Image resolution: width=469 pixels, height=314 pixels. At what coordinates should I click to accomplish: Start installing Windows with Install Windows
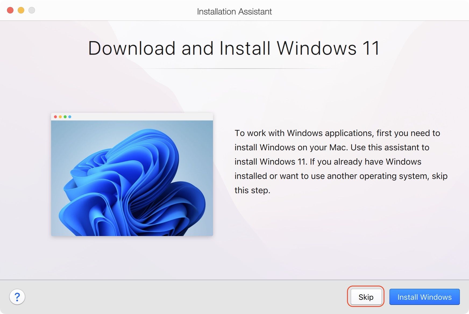click(424, 297)
